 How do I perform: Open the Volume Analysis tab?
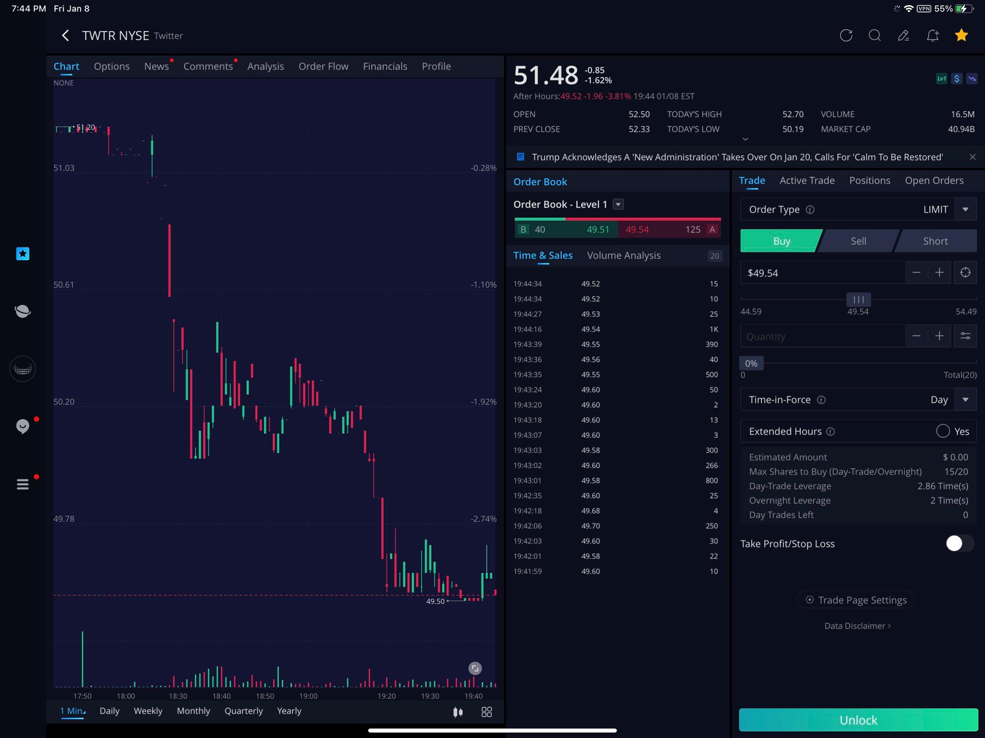click(623, 255)
